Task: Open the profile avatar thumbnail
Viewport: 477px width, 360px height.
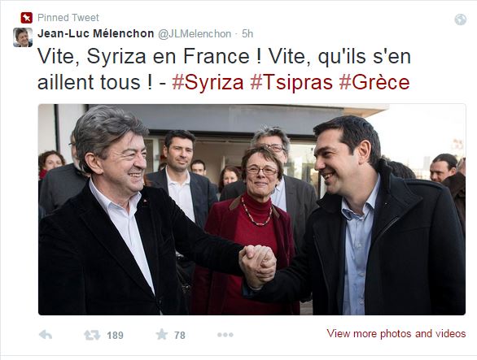Action: tap(23, 37)
